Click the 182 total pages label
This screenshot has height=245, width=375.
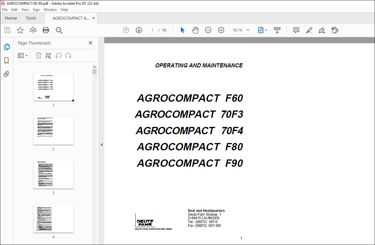click(x=164, y=30)
